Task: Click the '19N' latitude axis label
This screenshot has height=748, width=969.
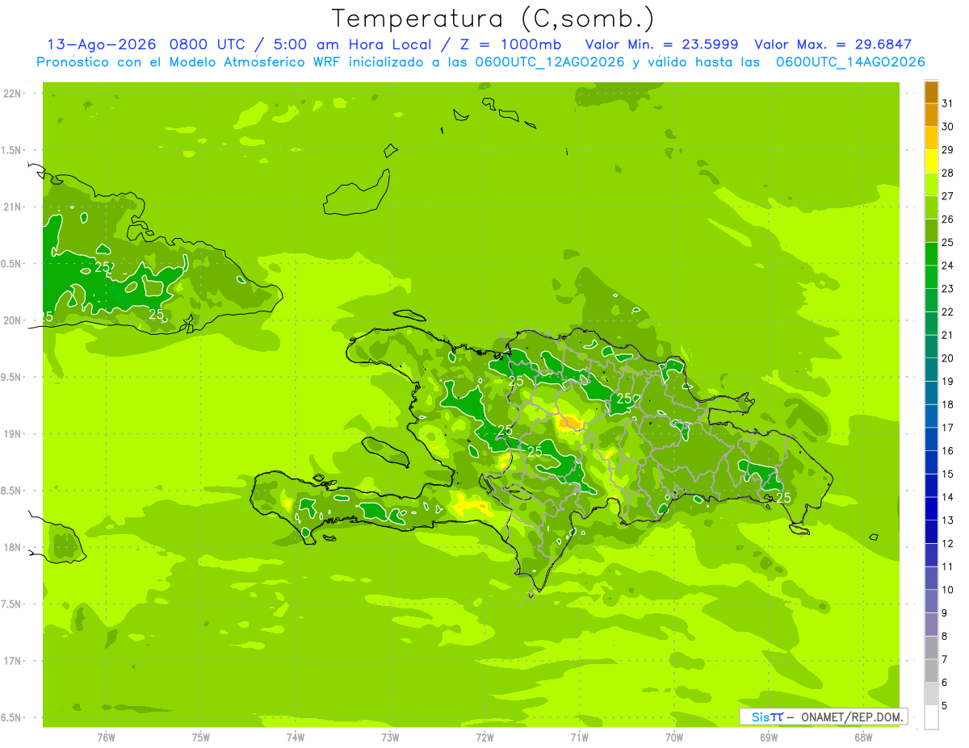Action: click(x=11, y=434)
